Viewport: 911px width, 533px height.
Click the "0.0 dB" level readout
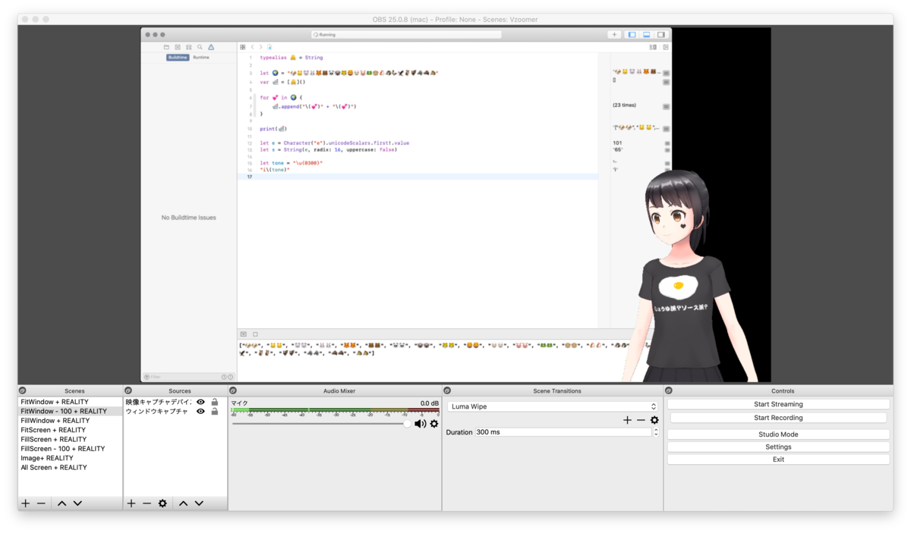tap(430, 403)
